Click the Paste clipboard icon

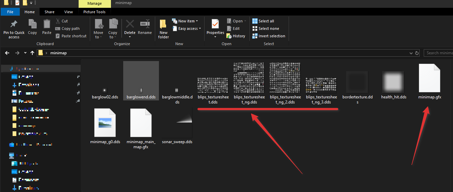47,24
